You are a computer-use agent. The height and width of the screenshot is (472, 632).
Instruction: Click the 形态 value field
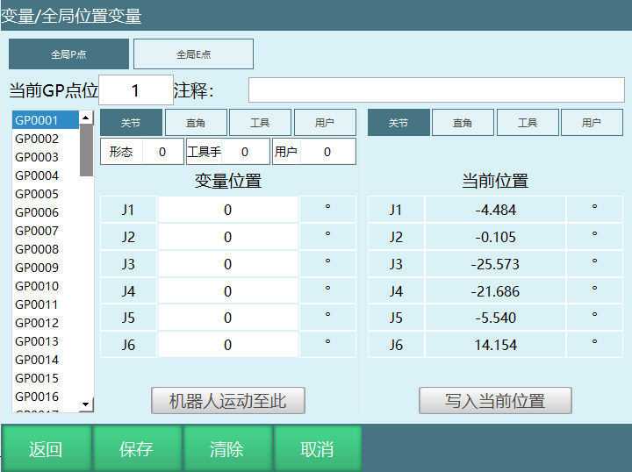(x=162, y=152)
